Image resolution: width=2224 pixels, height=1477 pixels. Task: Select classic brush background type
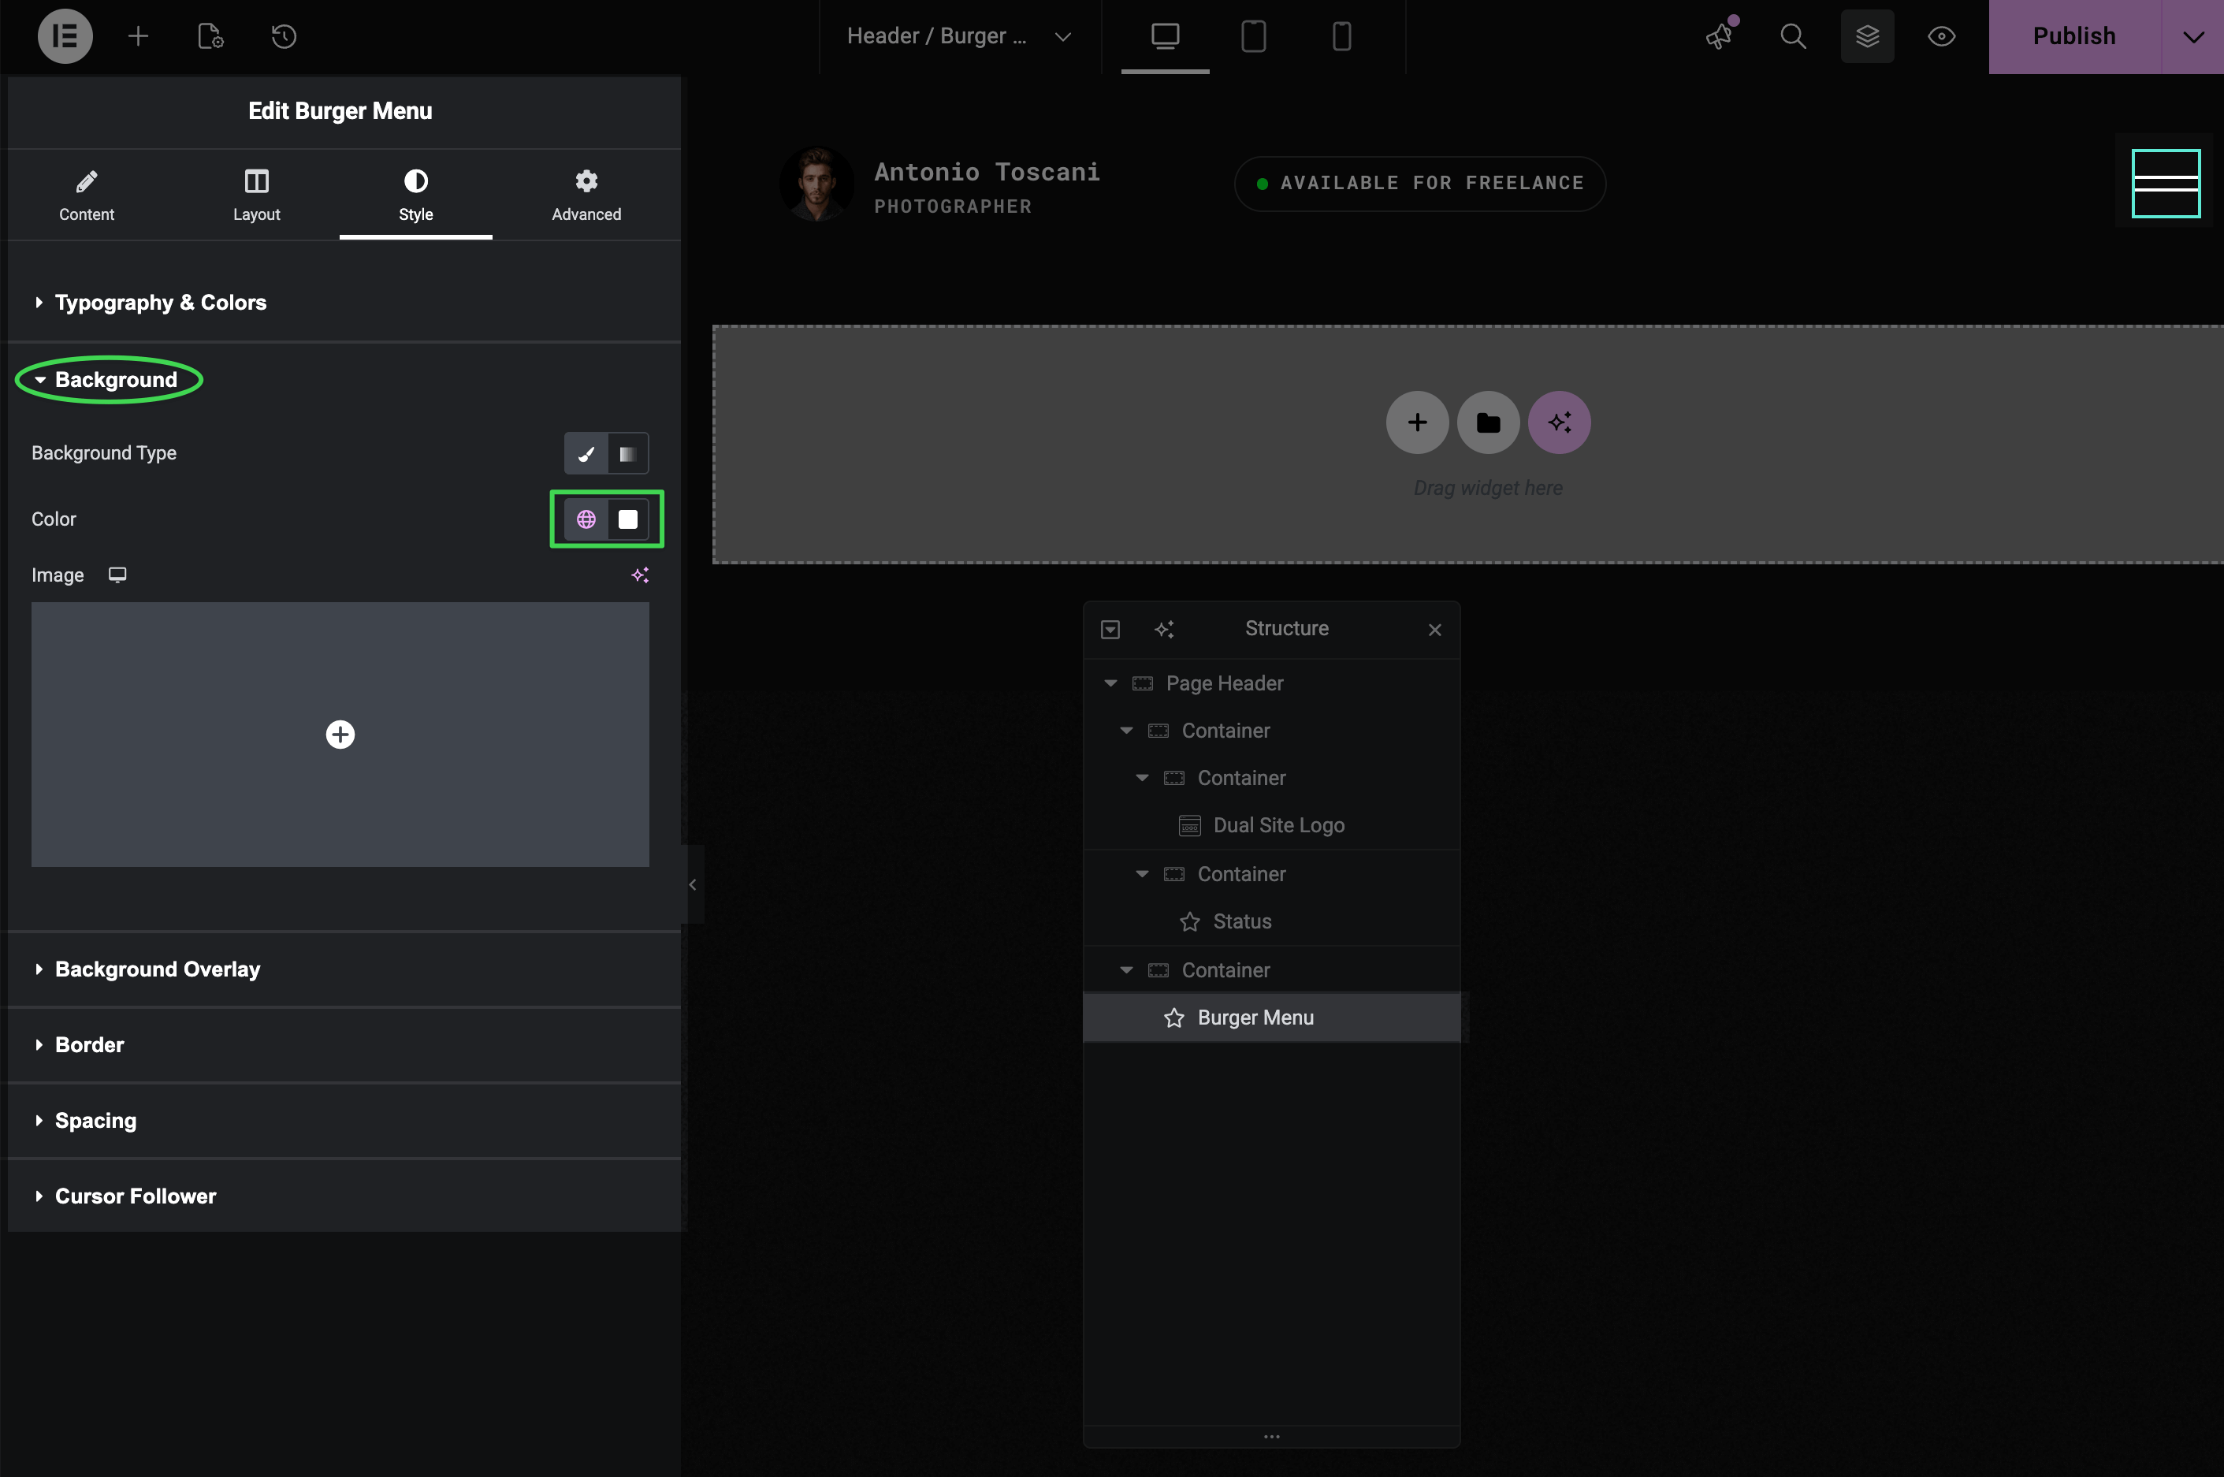(586, 454)
